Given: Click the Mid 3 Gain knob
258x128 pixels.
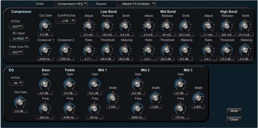Looking at the screenshot, I should click(180, 84).
